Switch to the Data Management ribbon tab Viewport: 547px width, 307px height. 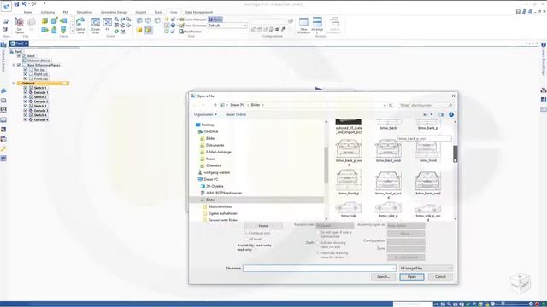(x=199, y=12)
